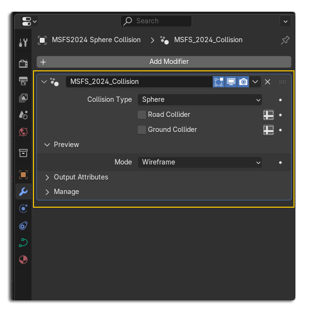Click the object icon beside MSFS2024 Sphere Collision

(42, 40)
